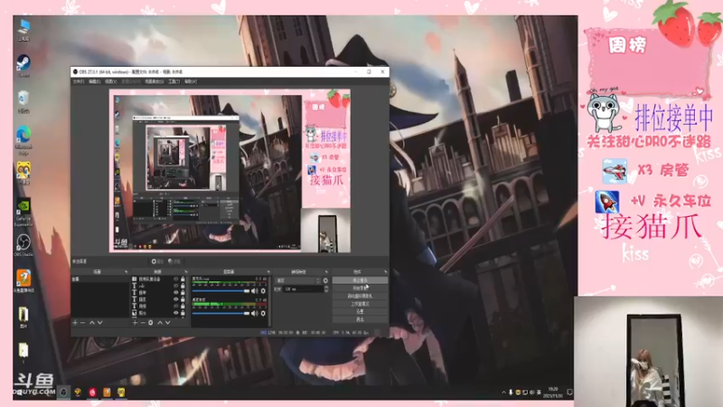
Task: Move the source down in Sources toolbar
Action: (x=168, y=323)
